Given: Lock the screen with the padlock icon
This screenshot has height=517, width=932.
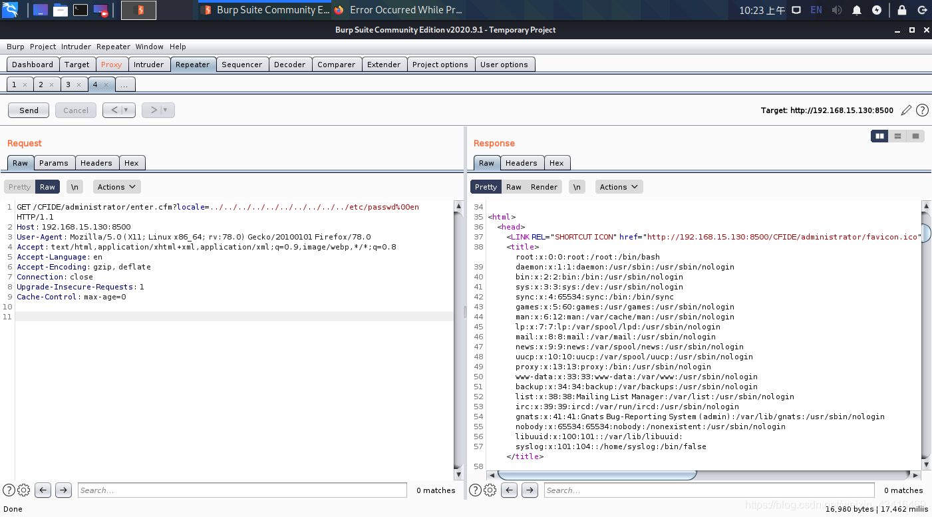Looking at the screenshot, I should [x=902, y=10].
